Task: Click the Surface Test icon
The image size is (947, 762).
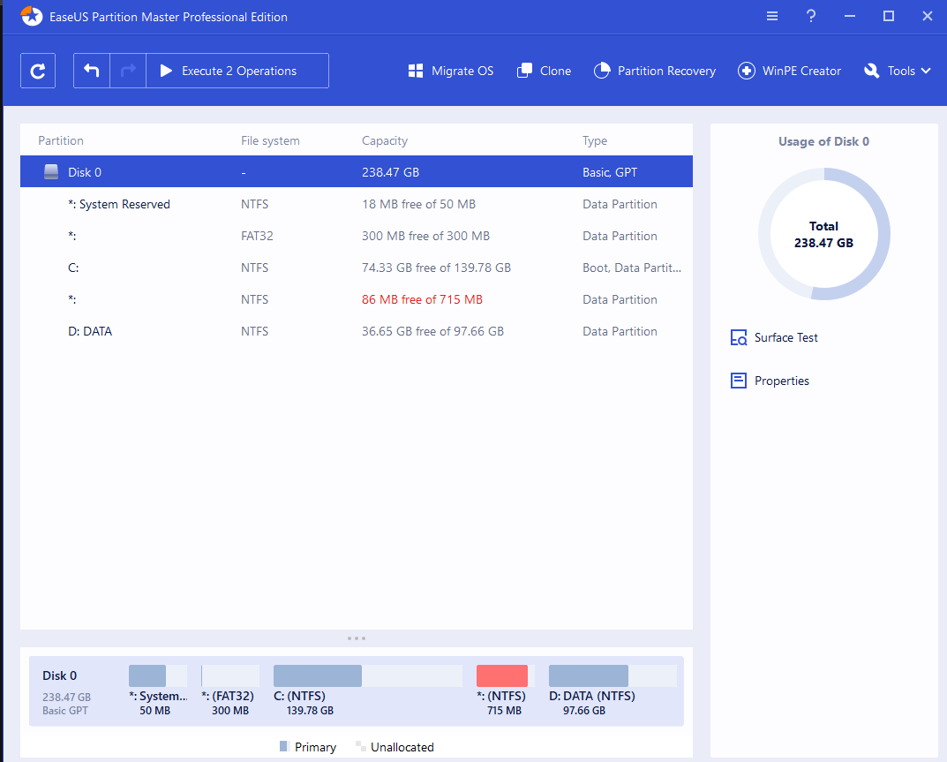Action: [x=739, y=337]
